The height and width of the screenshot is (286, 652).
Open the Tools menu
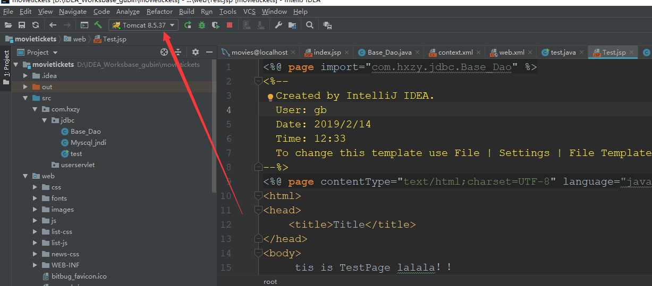pyautogui.click(x=228, y=11)
